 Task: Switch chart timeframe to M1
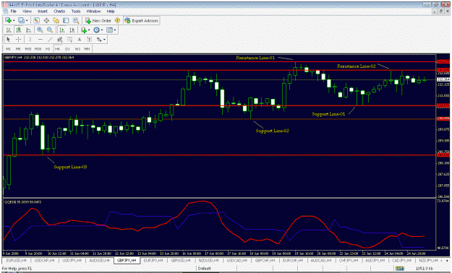pos(9,49)
